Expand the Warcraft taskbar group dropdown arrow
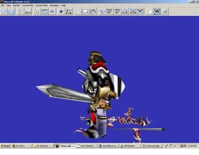This screenshot has width=199, height=155. [x=74, y=146]
